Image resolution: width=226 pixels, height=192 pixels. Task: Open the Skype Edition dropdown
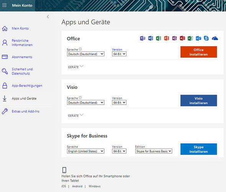click(x=154, y=151)
